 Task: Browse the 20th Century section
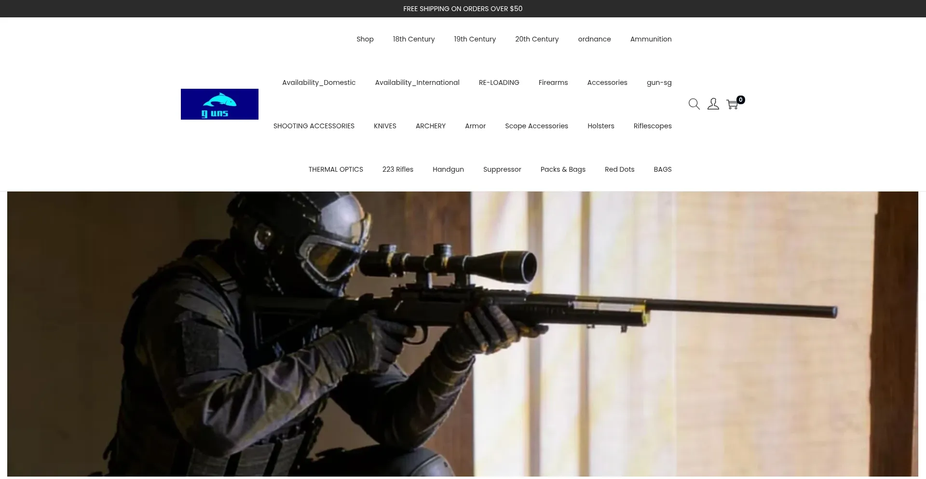(x=537, y=39)
